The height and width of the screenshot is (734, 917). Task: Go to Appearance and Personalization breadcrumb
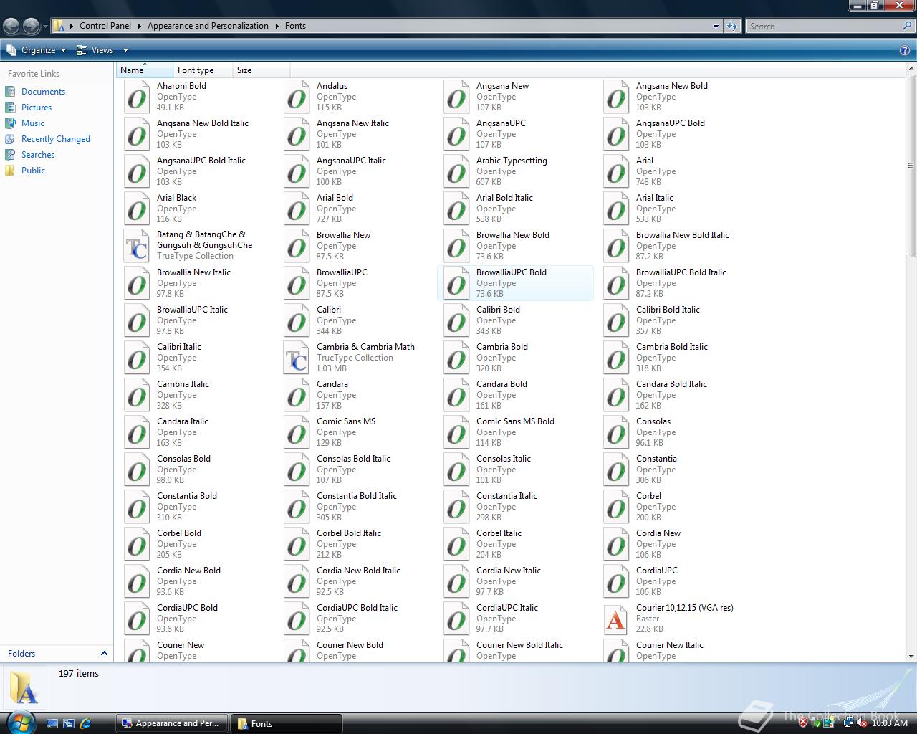pos(208,26)
